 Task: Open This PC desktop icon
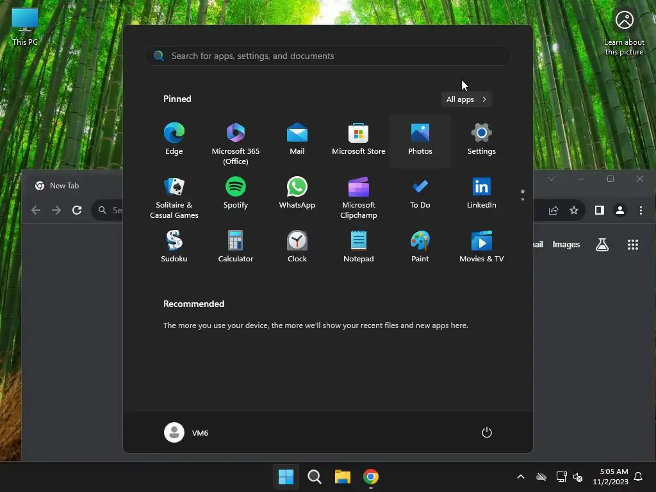pos(25,26)
